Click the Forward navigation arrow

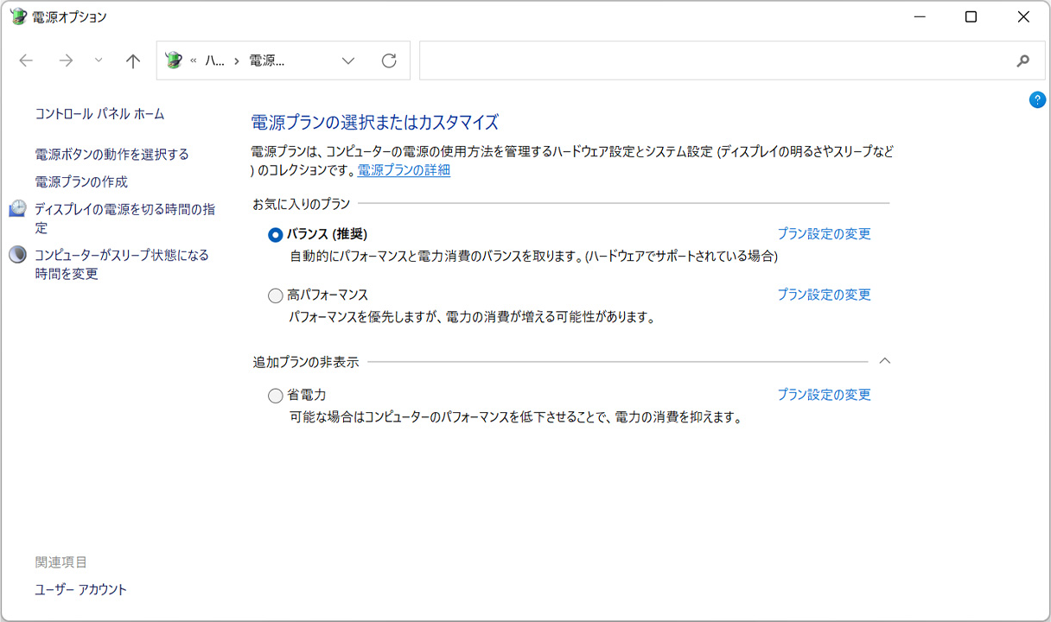66,60
